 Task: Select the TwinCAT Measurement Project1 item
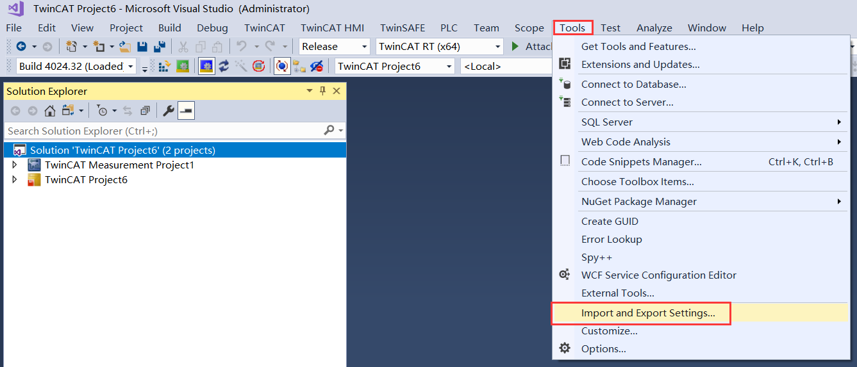click(119, 165)
